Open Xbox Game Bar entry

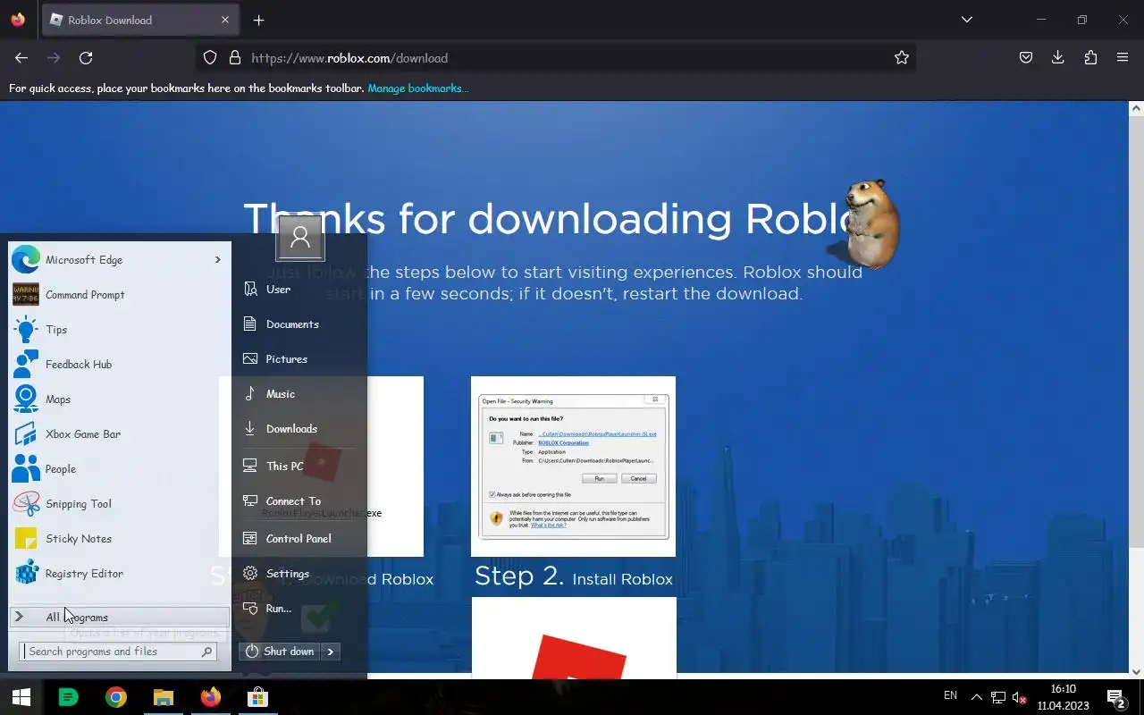(x=118, y=434)
